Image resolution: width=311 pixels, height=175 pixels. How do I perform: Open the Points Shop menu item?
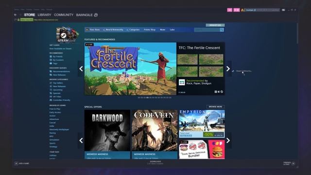point(150,30)
